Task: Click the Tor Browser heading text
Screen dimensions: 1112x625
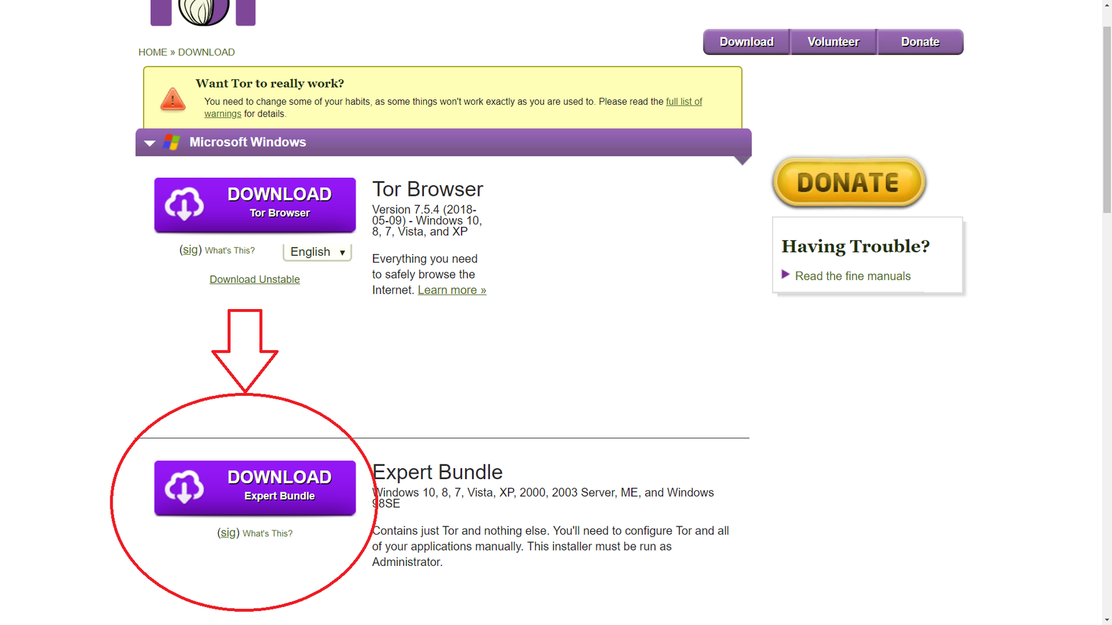Action: [x=427, y=190]
